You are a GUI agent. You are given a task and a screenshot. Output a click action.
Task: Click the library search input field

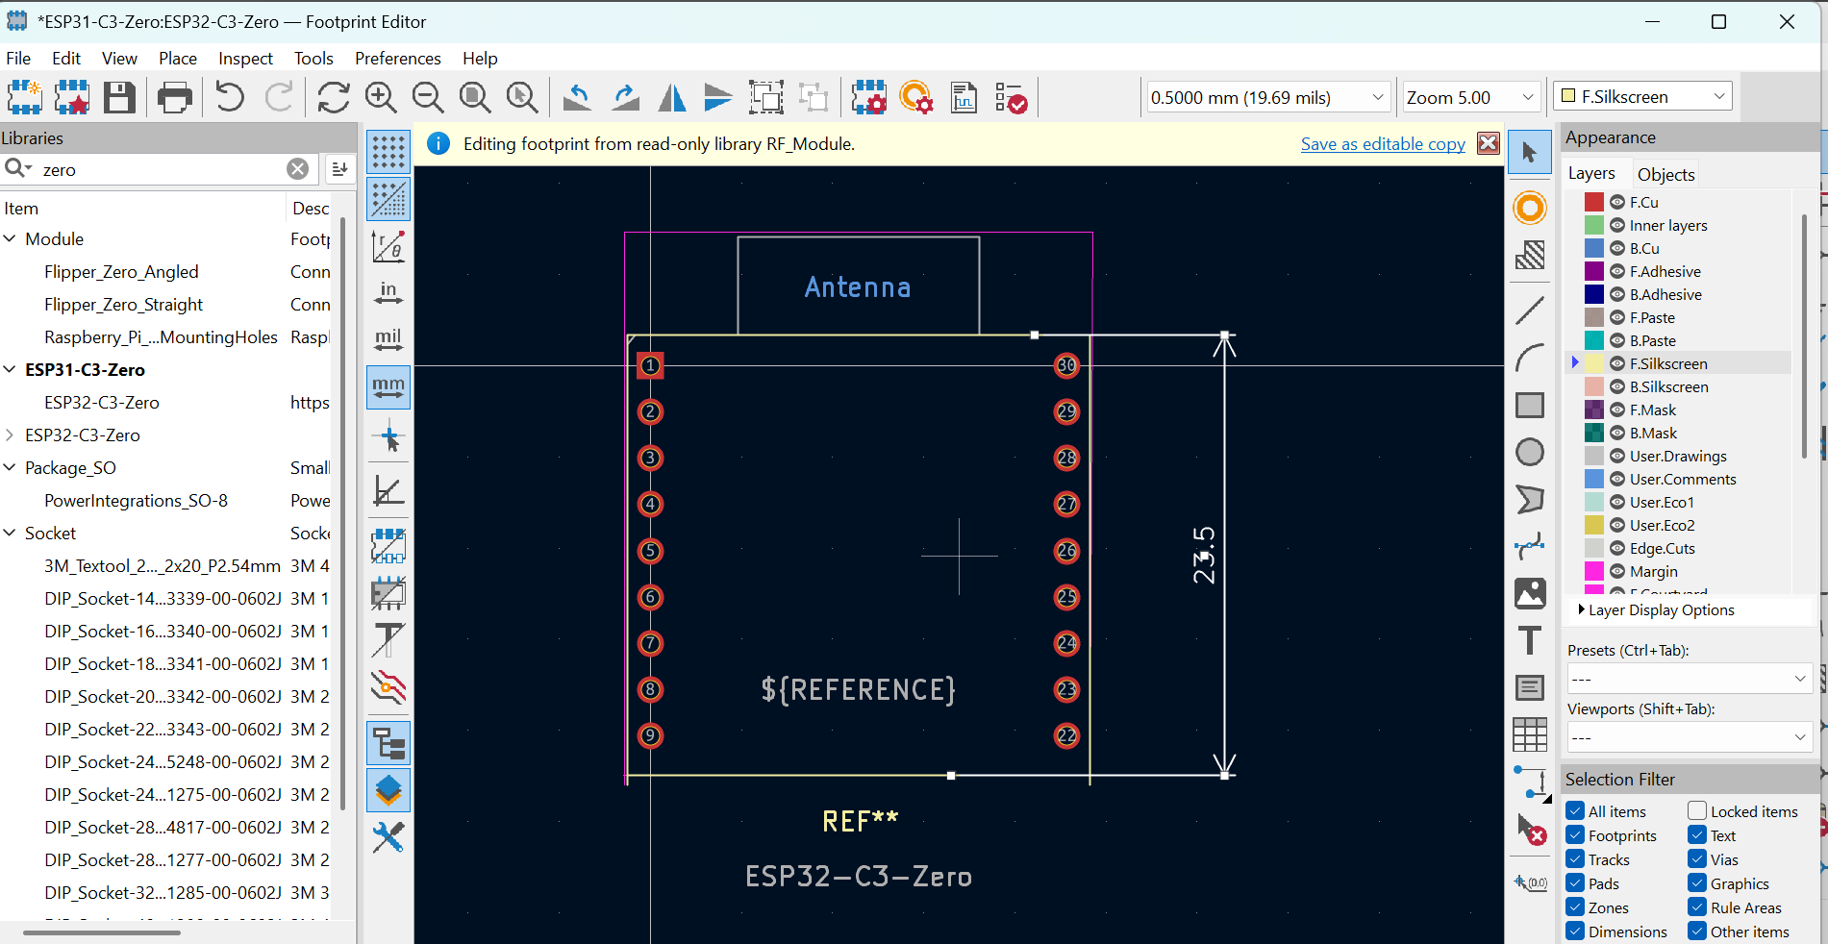click(162, 169)
